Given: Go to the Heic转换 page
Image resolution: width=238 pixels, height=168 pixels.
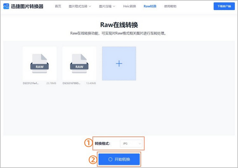Looking at the screenshot, I should point(129,6).
